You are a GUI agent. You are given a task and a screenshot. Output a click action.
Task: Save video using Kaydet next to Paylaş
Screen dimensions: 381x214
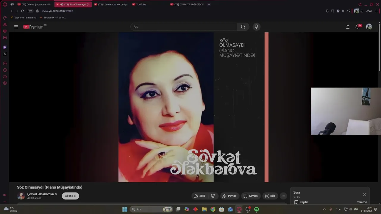tap(250, 196)
